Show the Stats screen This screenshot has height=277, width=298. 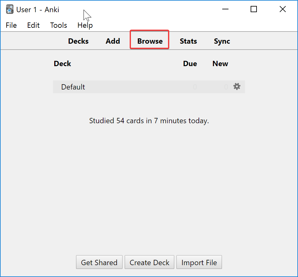(188, 41)
